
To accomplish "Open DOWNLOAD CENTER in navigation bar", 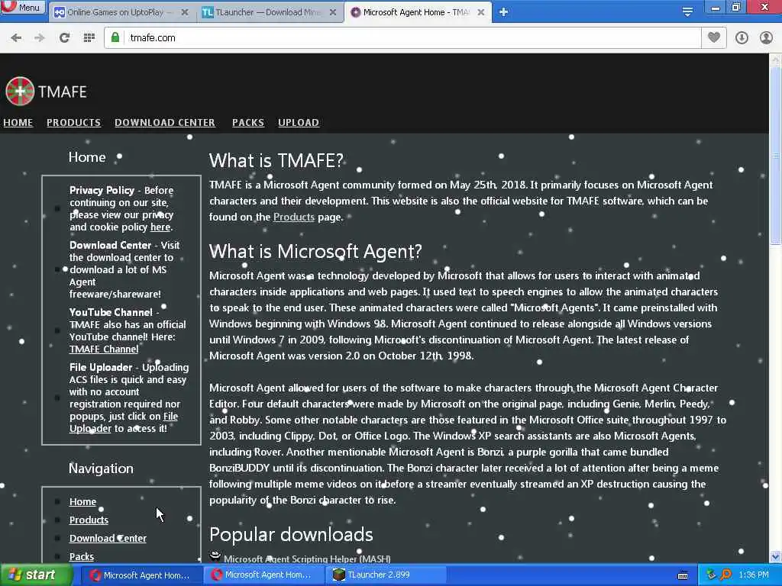I will click(x=165, y=123).
